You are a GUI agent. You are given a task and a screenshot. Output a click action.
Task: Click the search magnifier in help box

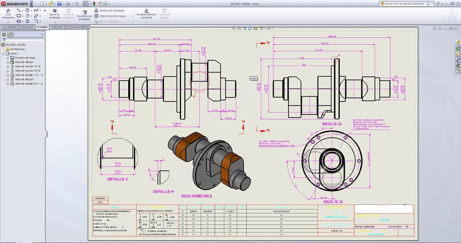(x=429, y=4)
